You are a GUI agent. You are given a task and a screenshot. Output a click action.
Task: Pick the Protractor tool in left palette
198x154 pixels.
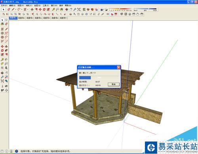coord(2,64)
